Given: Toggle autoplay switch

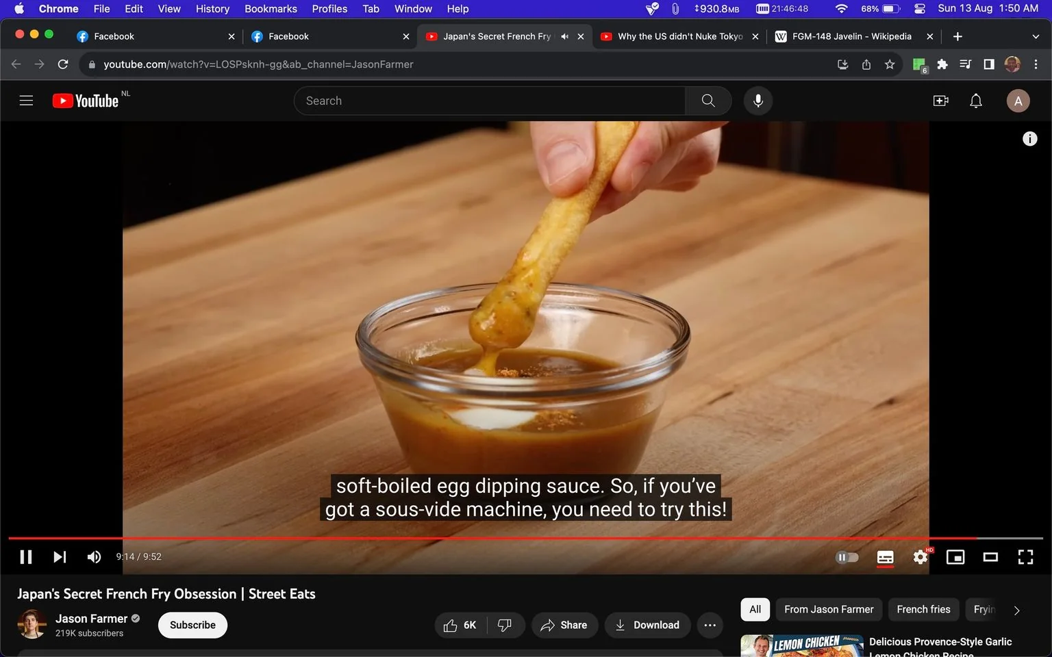Looking at the screenshot, I should click(847, 557).
